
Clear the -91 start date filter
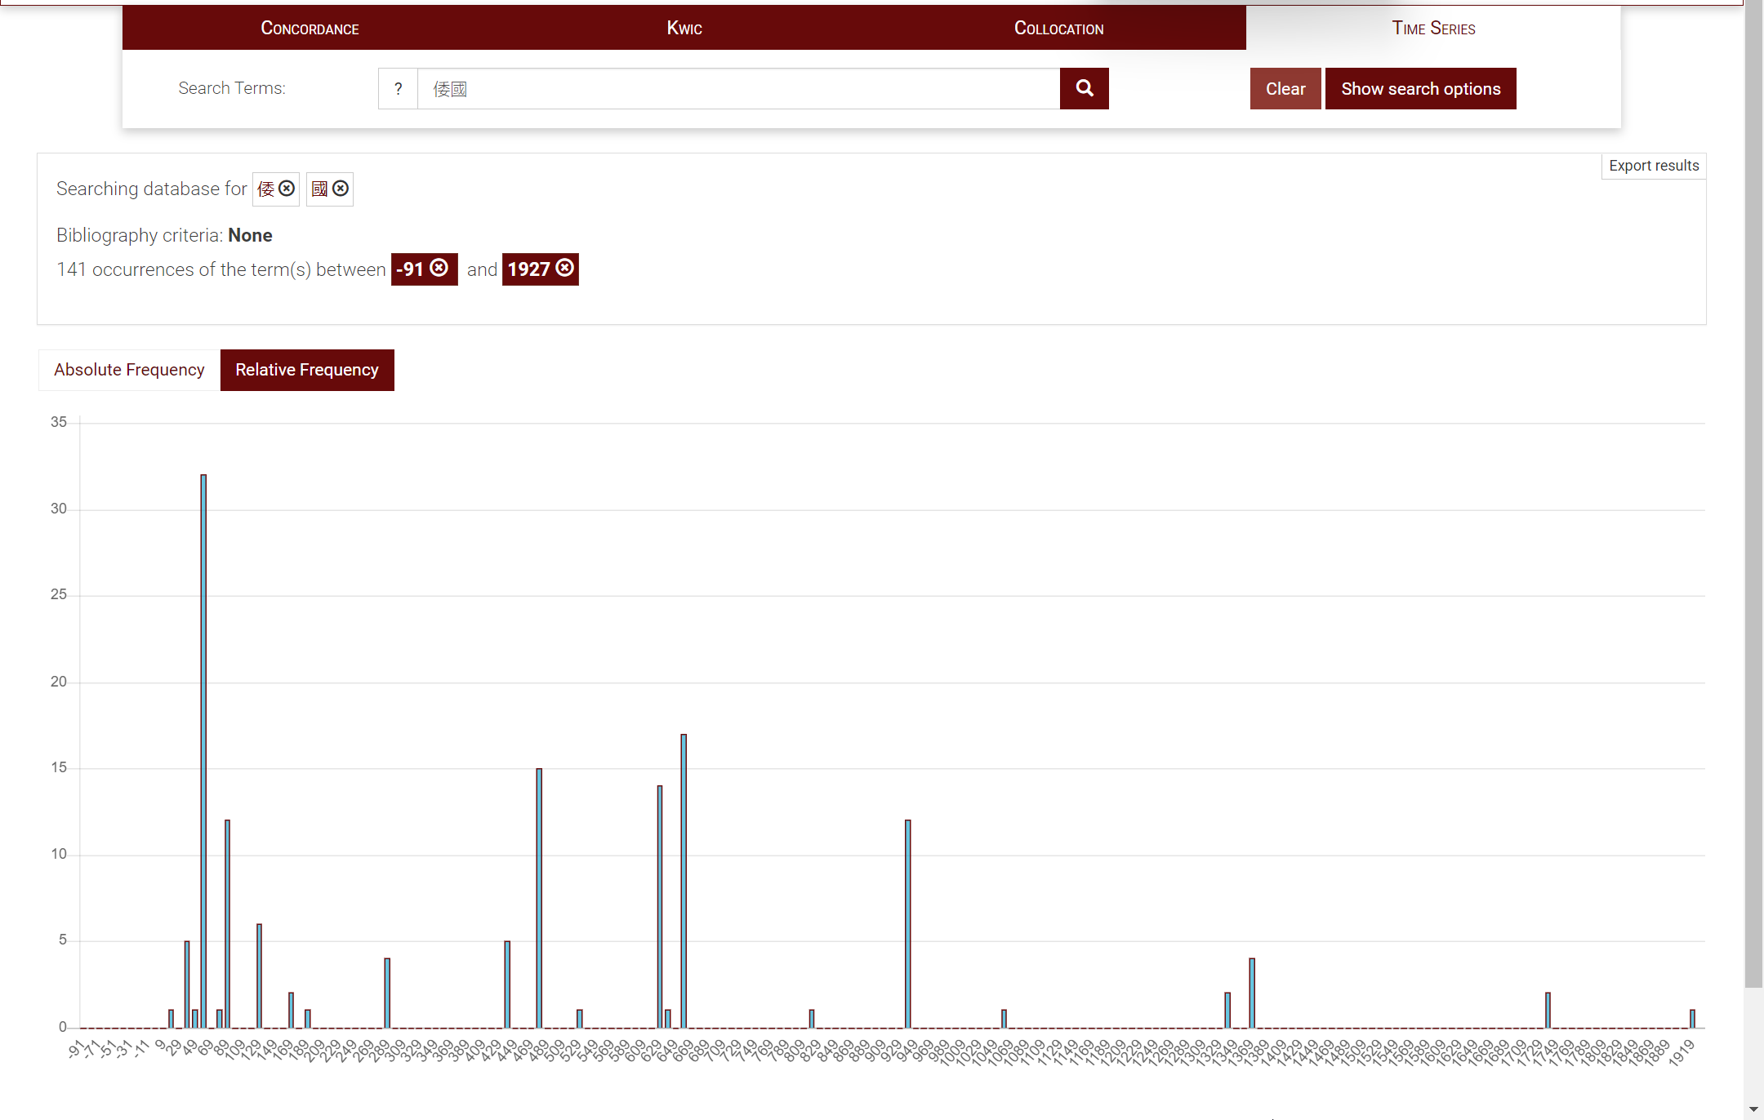coord(439,269)
